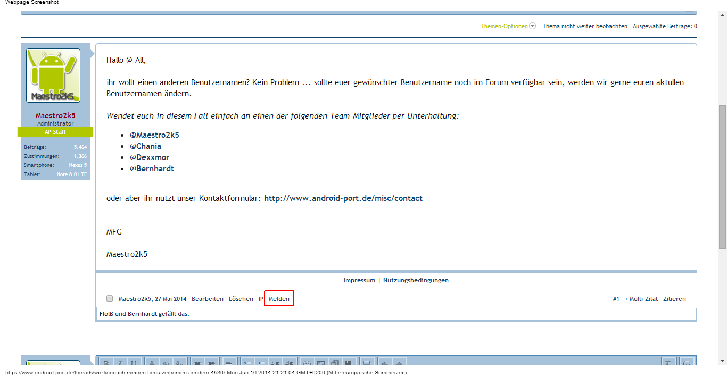Click the redo arrow in the editor toolbar
Image resolution: width=727 pixels, height=376 pixels.
pyautogui.click(x=399, y=363)
